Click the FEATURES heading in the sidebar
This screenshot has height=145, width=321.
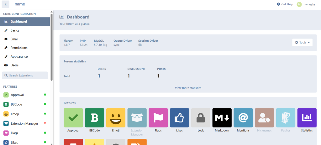[x=10, y=87]
